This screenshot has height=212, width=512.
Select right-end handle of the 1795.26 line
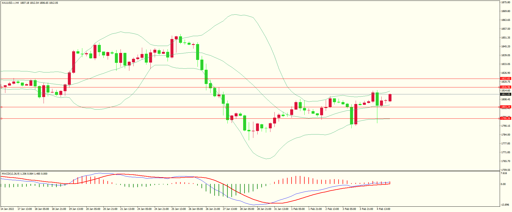point(499,118)
